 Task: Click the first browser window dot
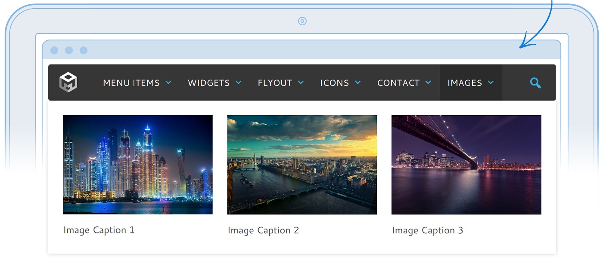coord(54,50)
